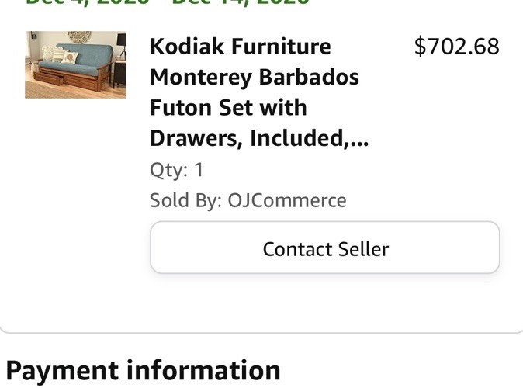Screen dimensions: 523x388
Task: Click the blue futon cushion in the photo
Action: (x=92, y=58)
